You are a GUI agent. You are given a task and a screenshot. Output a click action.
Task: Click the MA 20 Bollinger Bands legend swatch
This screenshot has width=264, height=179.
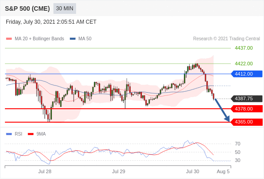coord(9,39)
